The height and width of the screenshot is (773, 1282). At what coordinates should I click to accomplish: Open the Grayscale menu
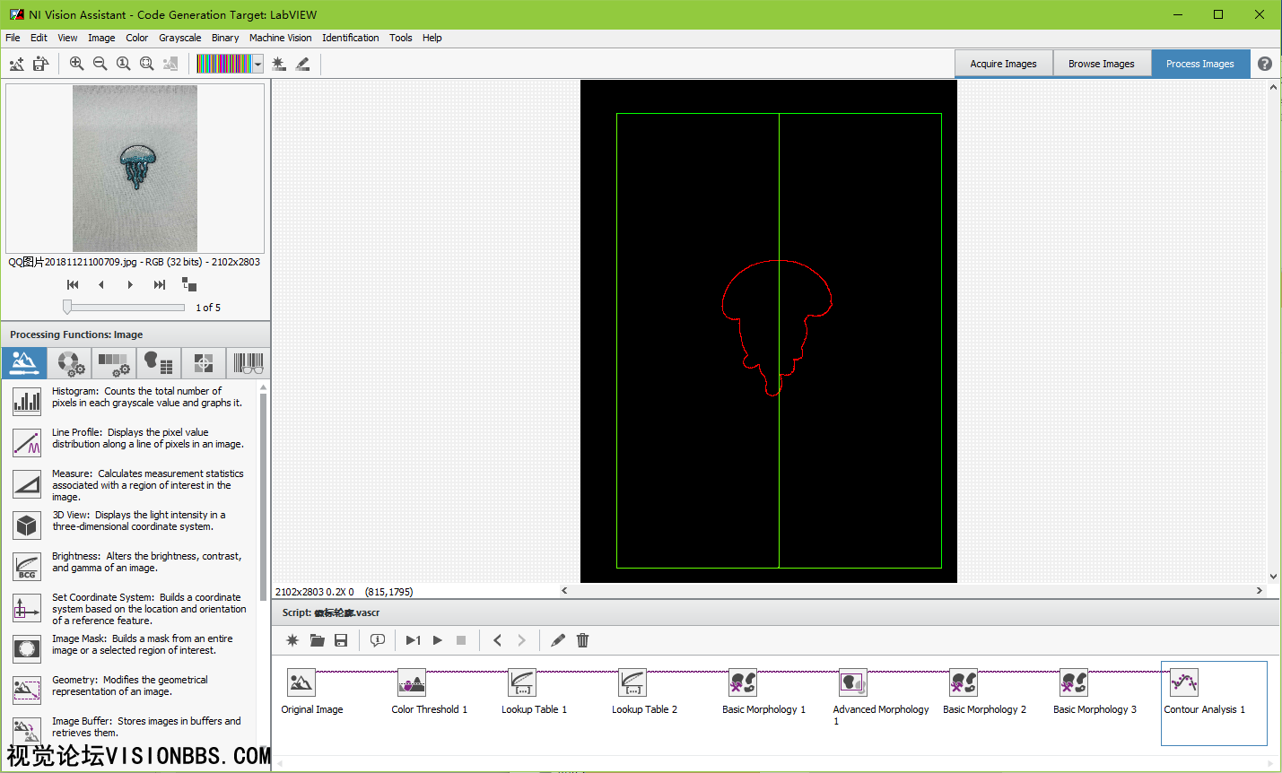pyautogui.click(x=179, y=38)
